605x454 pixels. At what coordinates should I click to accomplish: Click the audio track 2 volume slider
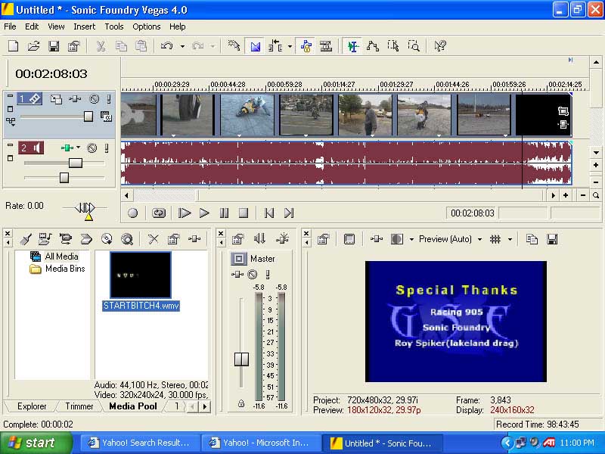coord(76,163)
